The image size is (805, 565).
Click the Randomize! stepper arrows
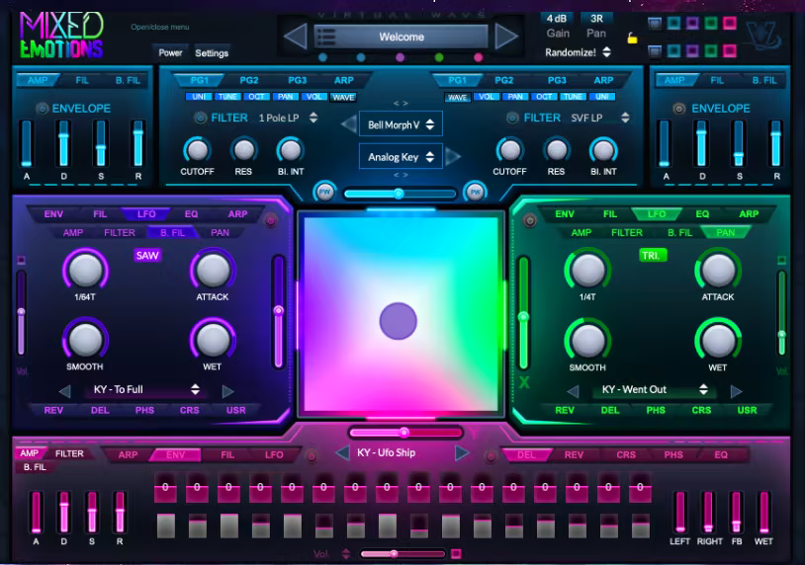[x=607, y=51]
